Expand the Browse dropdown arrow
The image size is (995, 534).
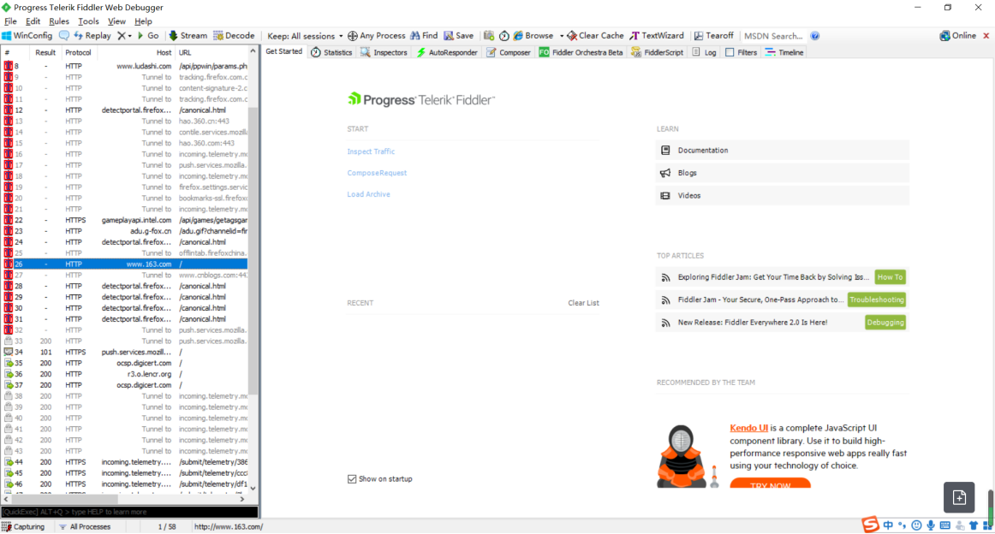click(x=562, y=36)
